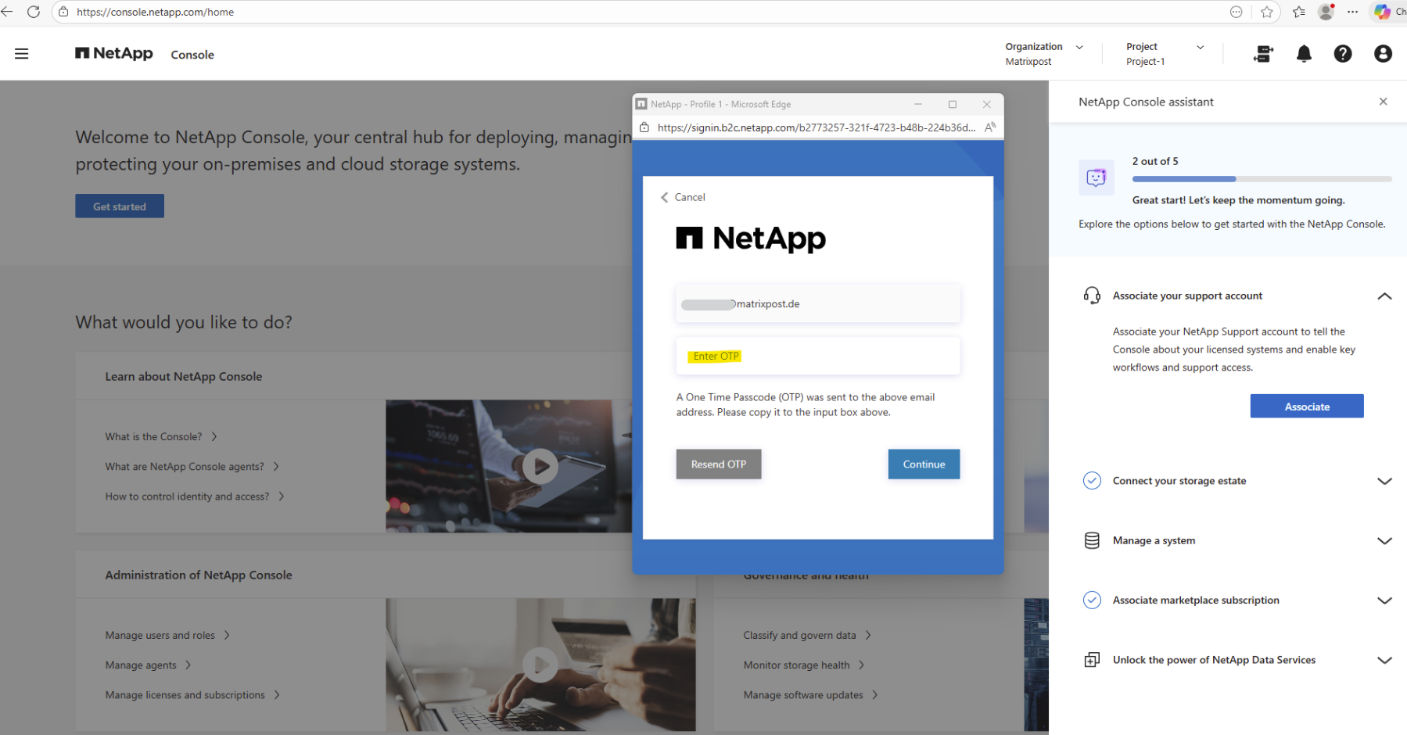This screenshot has width=1407, height=735.
Task: Click the Console label in header
Action: coord(192,55)
